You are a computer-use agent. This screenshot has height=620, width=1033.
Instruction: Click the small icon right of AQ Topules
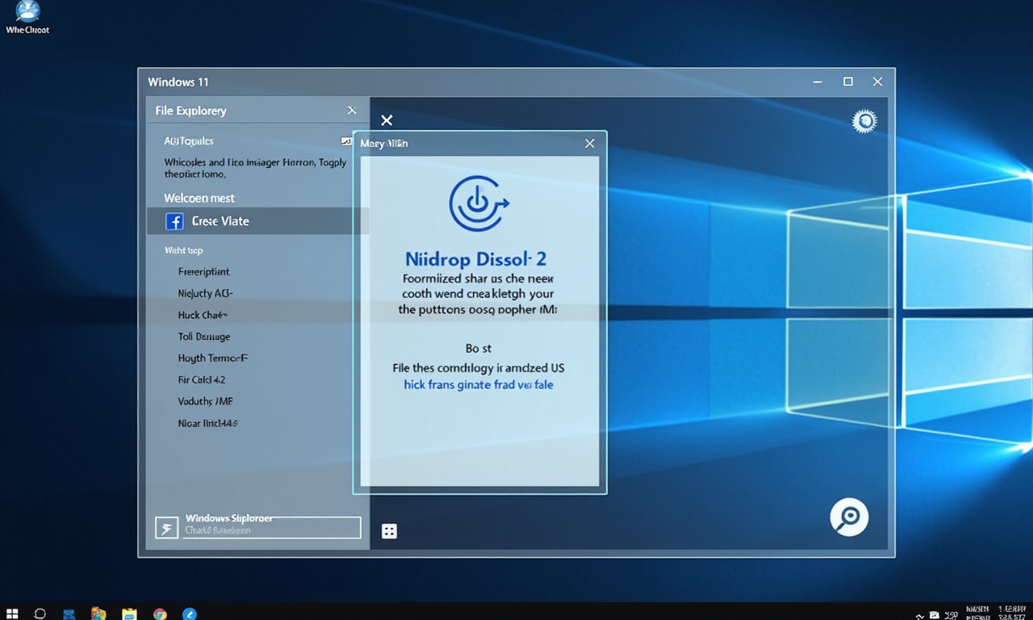pyautogui.click(x=347, y=140)
